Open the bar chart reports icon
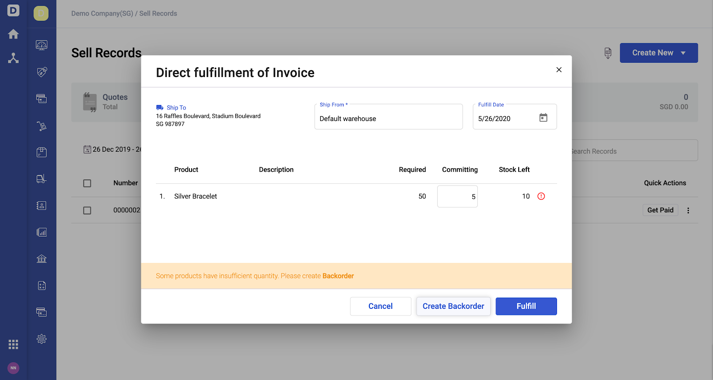 point(41,232)
